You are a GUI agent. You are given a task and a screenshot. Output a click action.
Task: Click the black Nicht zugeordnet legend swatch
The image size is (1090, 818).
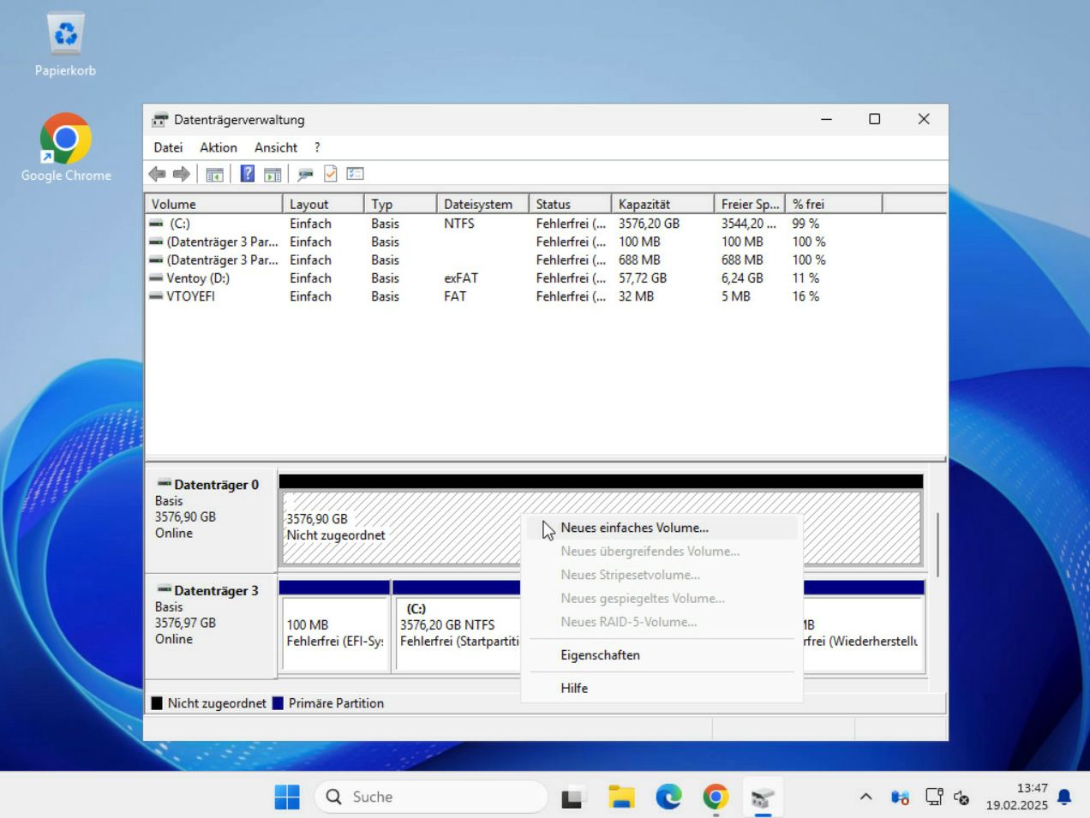point(157,703)
